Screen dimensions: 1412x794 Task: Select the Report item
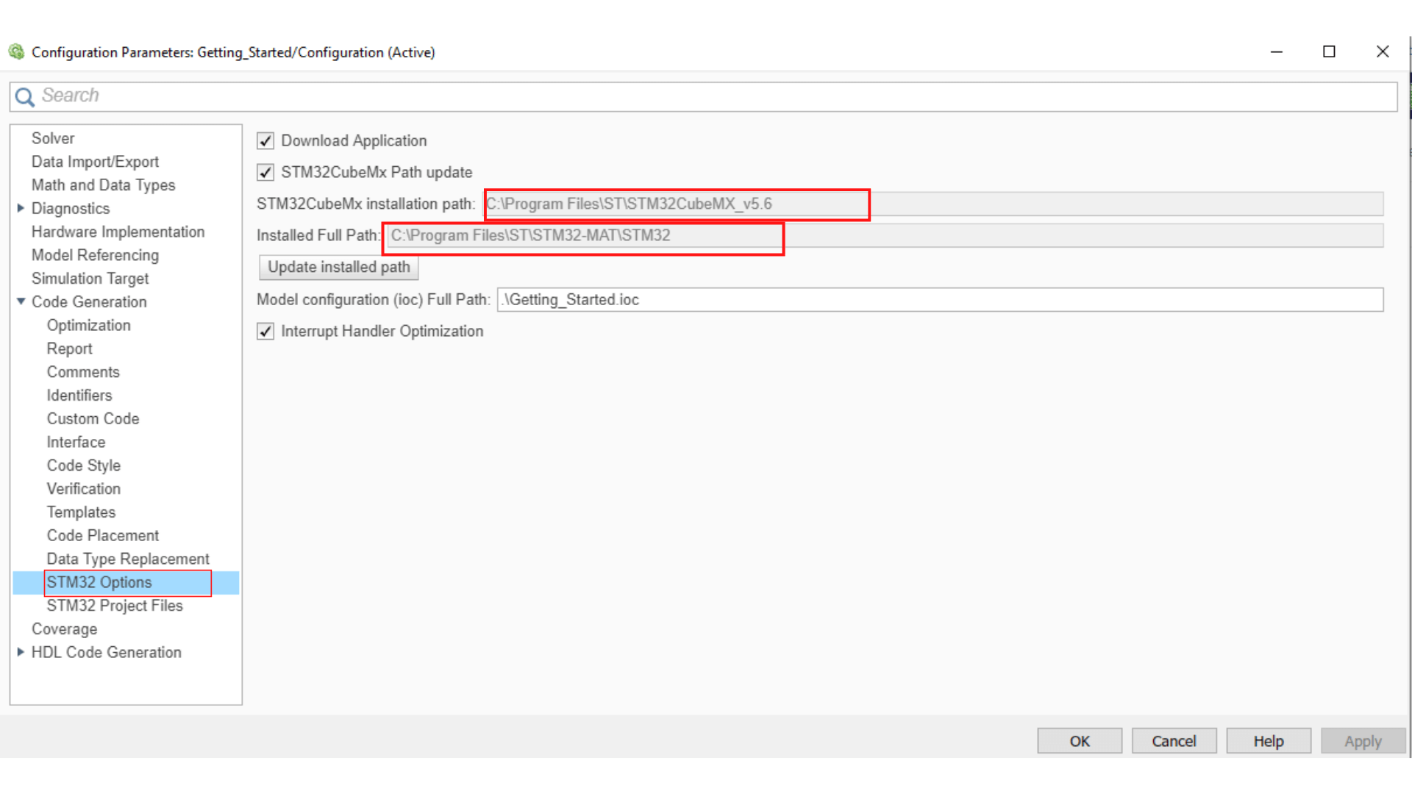tap(69, 348)
